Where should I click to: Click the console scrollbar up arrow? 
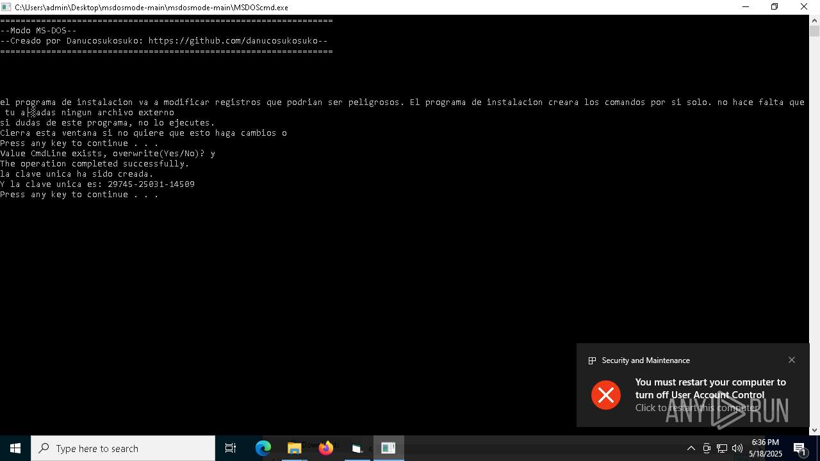coord(814,20)
